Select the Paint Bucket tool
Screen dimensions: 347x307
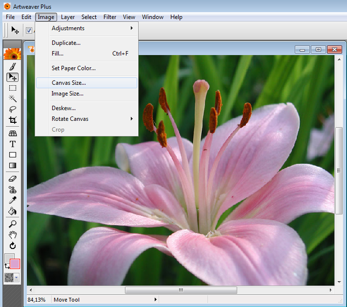[12, 211]
